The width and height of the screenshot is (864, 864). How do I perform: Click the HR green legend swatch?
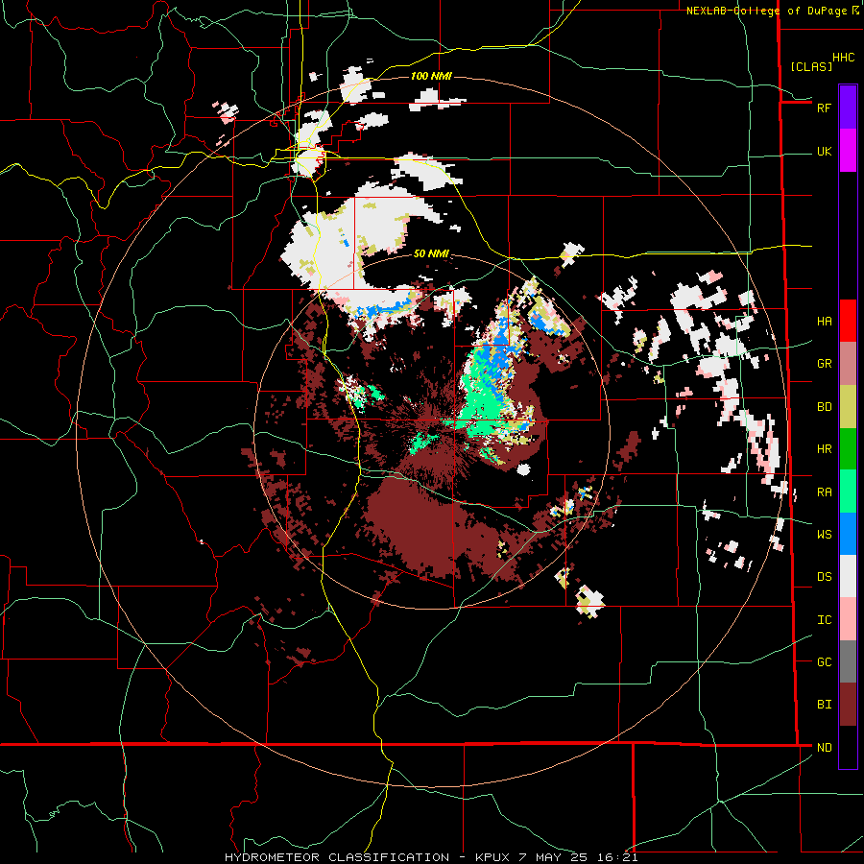(x=848, y=449)
